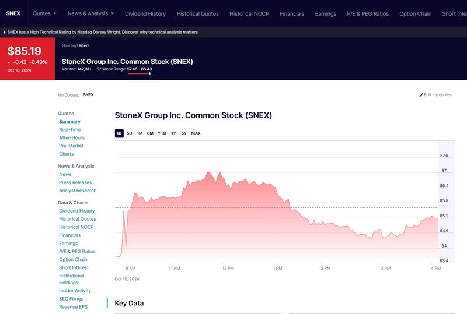Click the $85.19 price box
467x314 pixels.
(27, 59)
